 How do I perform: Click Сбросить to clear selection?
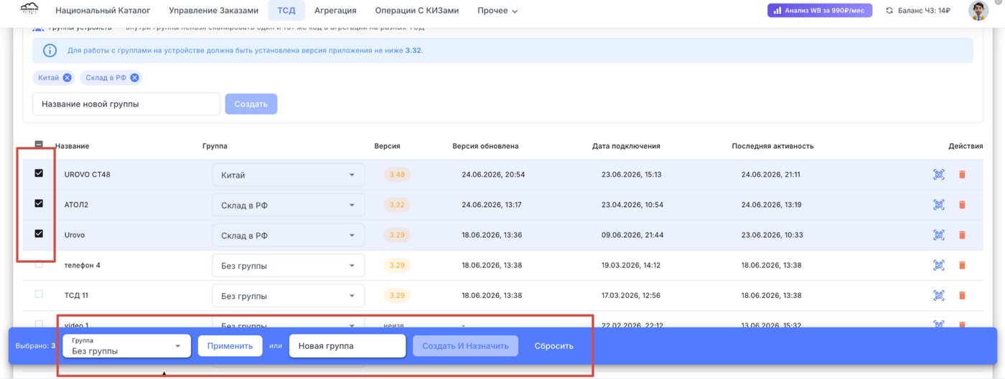click(554, 346)
